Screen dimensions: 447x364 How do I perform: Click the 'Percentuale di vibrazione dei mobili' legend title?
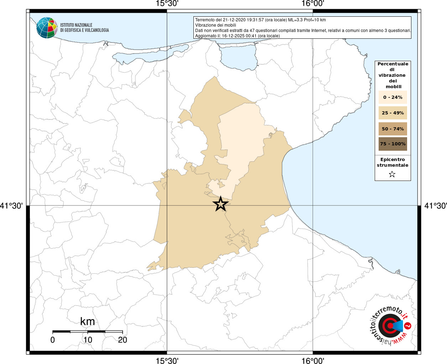(393, 75)
